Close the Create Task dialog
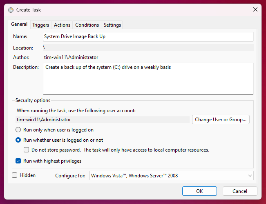This screenshot has height=204, width=266. pyautogui.click(x=255, y=9)
